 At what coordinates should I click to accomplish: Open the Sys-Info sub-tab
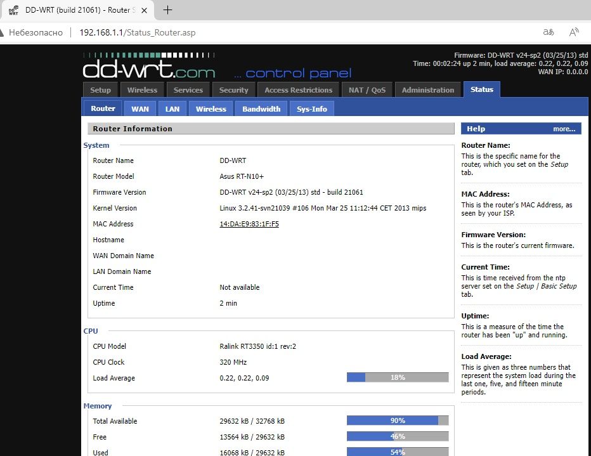coord(312,109)
